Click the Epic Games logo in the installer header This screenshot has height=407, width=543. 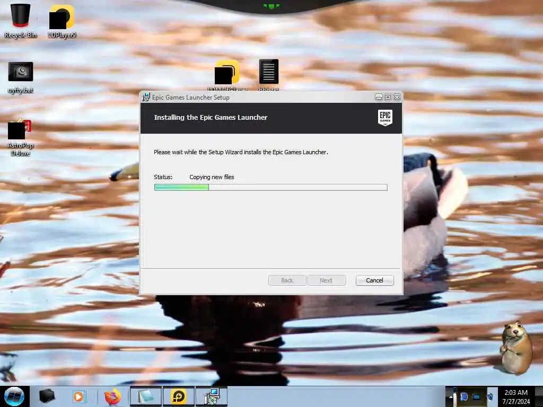point(385,118)
